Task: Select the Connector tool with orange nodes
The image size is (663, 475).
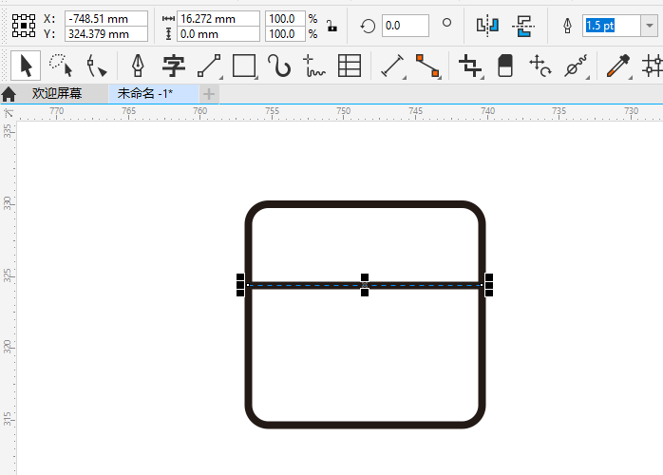Action: pyautogui.click(x=428, y=66)
